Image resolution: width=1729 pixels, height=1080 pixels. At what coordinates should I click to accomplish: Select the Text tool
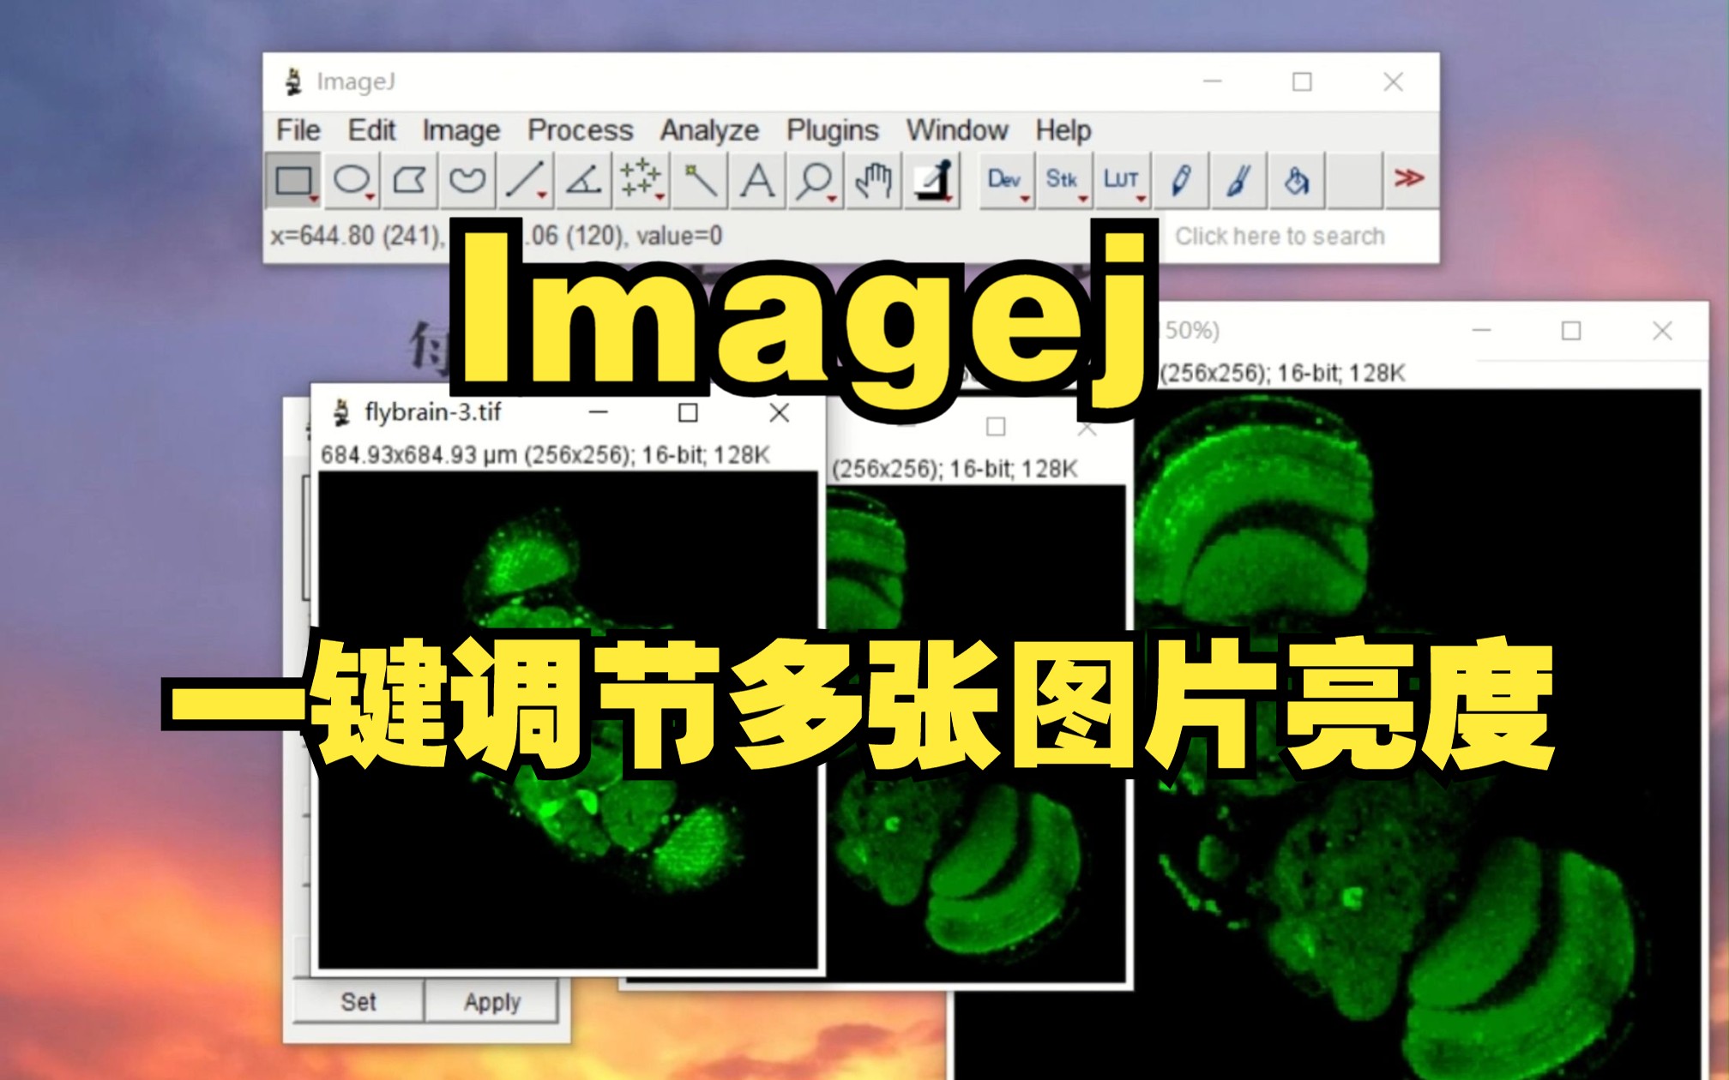pos(756,181)
